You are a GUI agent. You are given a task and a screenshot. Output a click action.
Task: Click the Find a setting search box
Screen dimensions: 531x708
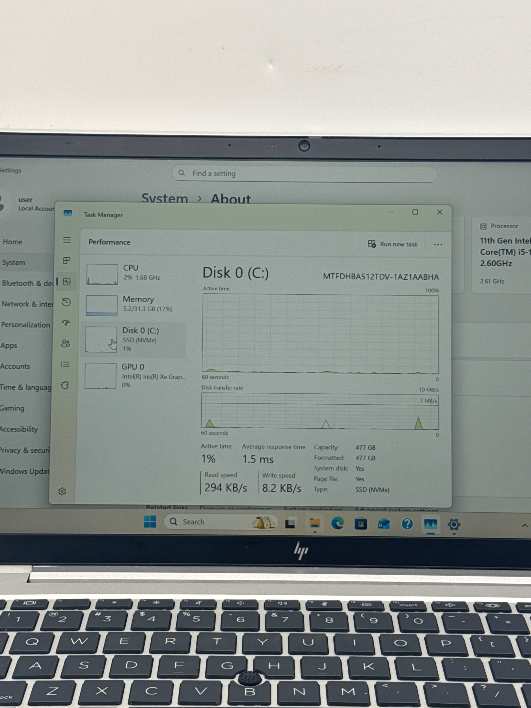[x=304, y=174]
